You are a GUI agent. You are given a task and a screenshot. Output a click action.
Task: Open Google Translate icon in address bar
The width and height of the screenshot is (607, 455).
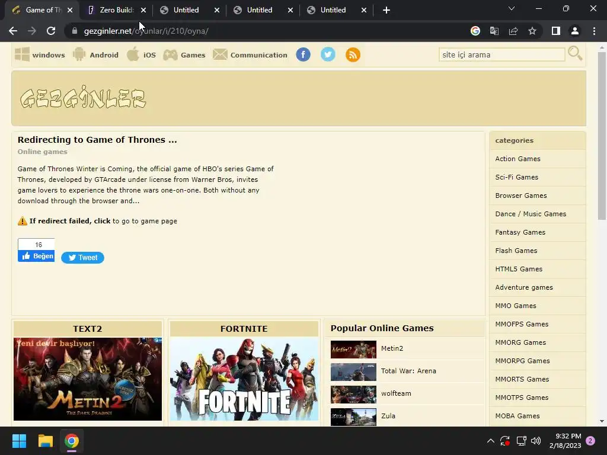[x=494, y=31]
